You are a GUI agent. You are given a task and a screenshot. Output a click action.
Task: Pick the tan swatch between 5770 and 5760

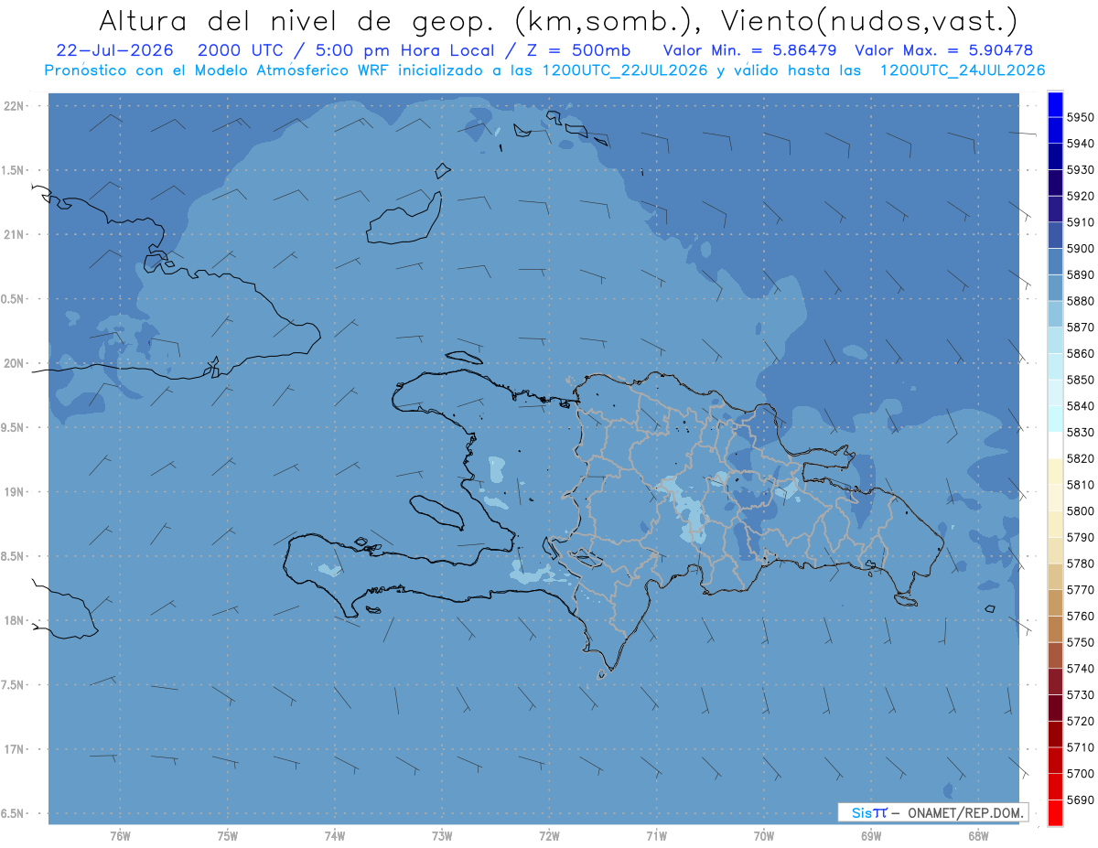1055,603
